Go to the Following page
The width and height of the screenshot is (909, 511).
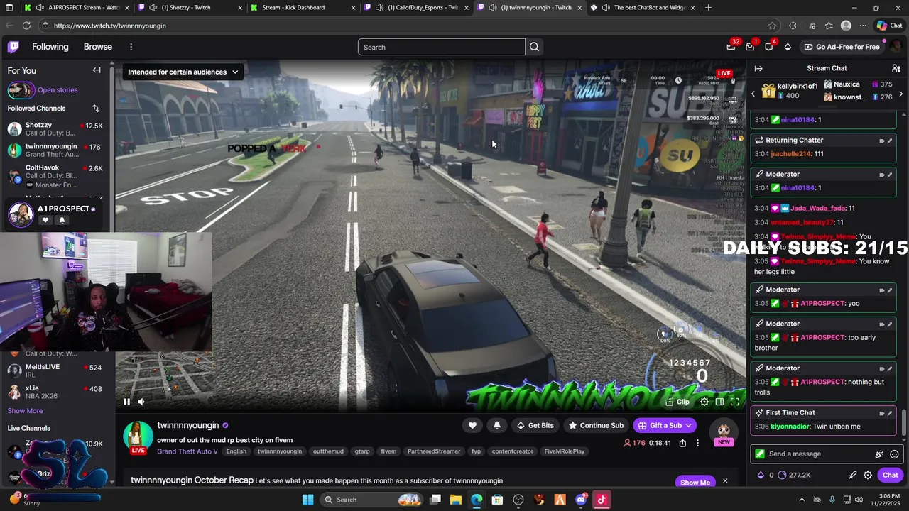tap(50, 47)
